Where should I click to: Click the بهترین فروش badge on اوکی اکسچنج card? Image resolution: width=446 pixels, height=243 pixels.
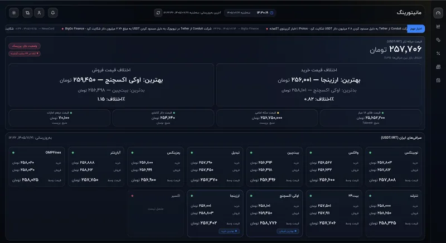(x=288, y=231)
